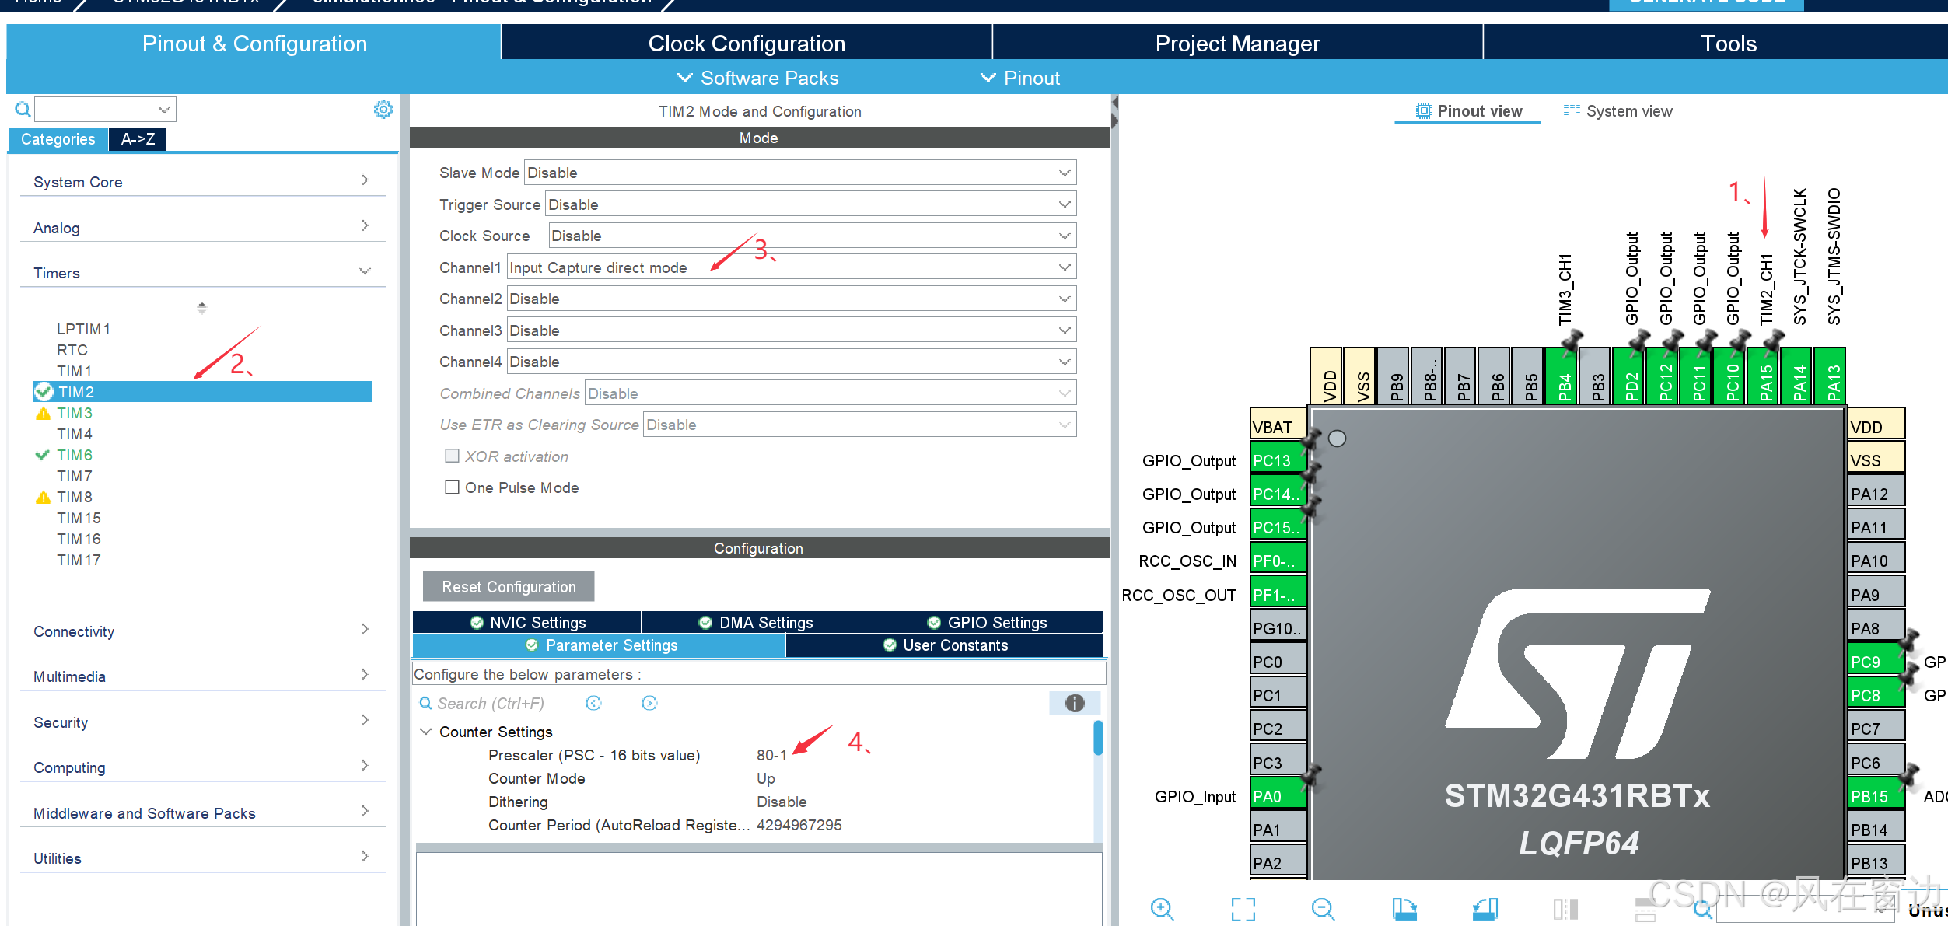Enable the One Pulse Mode checkbox
The image size is (1948, 926).
coord(452,487)
